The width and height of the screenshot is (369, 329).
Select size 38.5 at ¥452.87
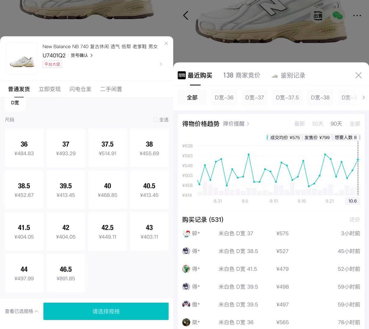[24, 189]
